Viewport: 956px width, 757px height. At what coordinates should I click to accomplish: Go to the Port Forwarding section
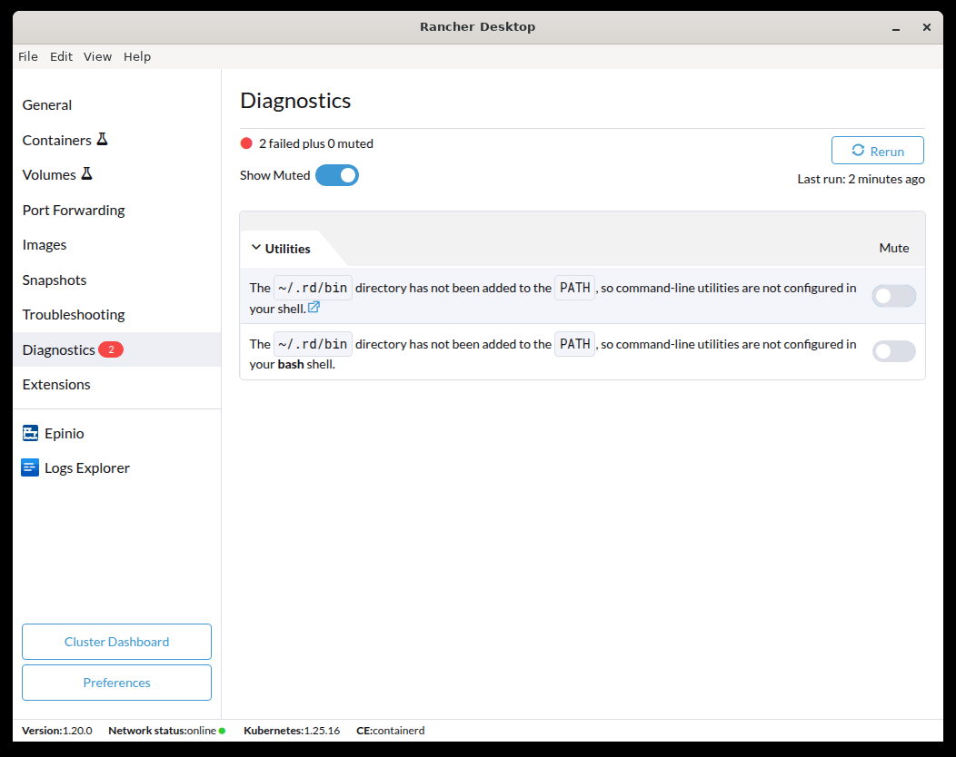(74, 210)
